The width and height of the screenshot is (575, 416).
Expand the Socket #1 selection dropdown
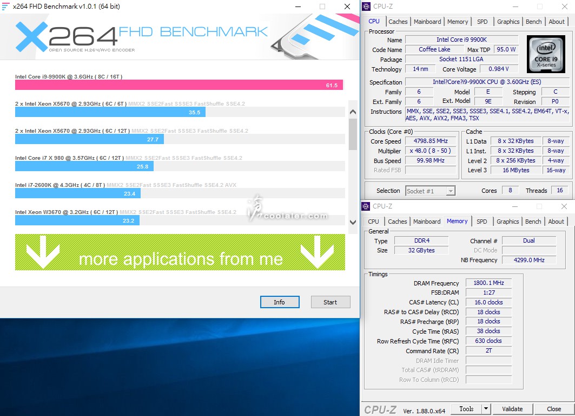(x=451, y=191)
